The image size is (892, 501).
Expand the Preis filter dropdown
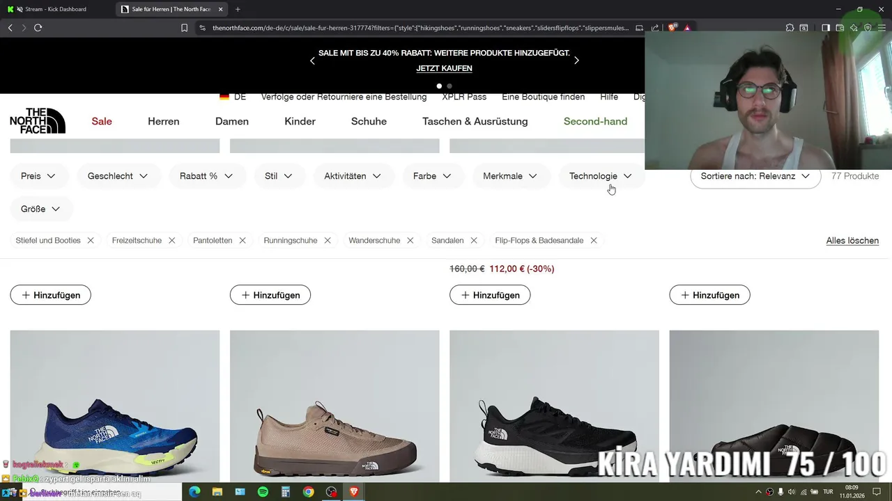38,176
